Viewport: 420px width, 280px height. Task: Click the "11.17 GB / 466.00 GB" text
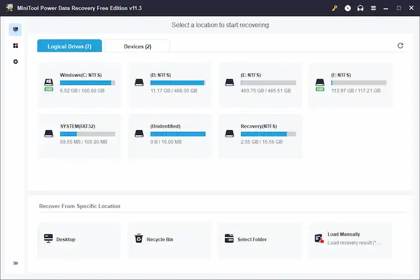174,91
